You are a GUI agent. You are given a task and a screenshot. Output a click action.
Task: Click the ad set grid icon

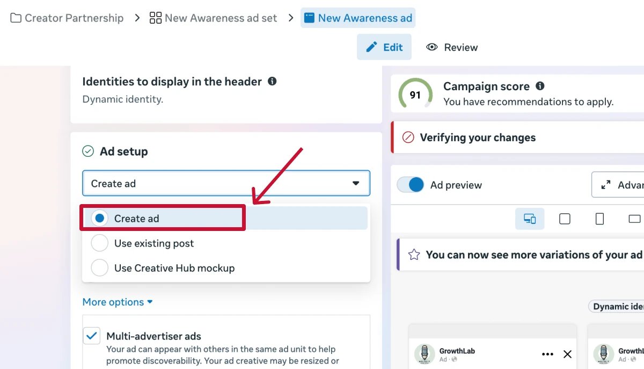156,18
